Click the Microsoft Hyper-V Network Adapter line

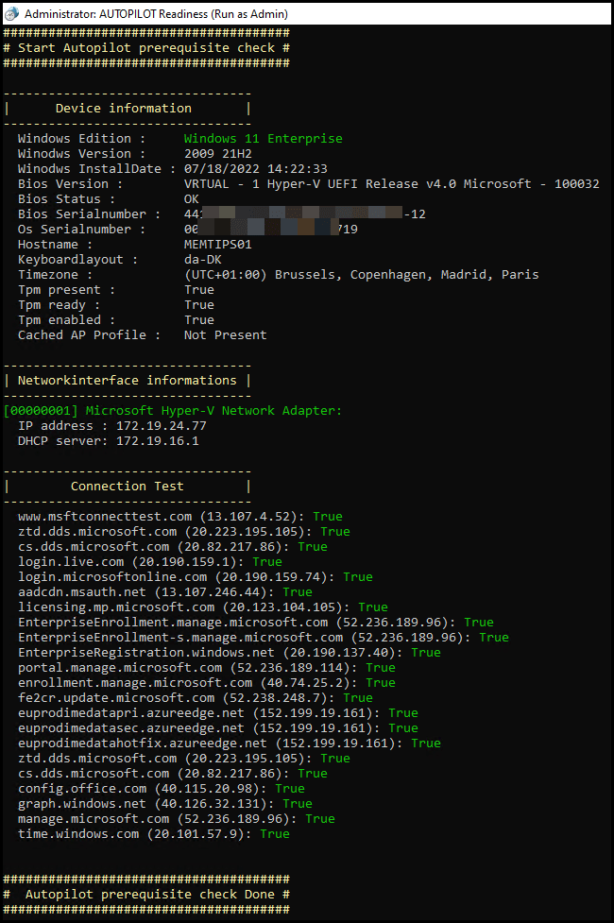[x=172, y=411]
